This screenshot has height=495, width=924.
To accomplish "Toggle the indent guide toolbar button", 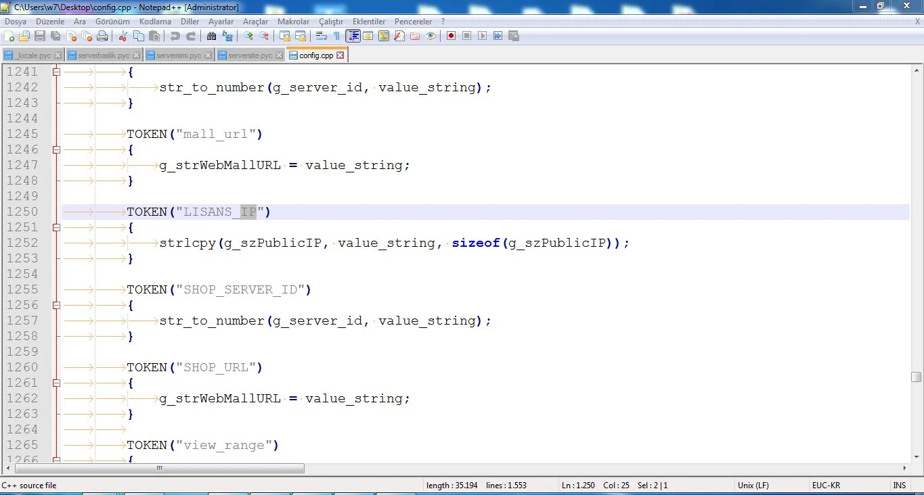I will (x=353, y=37).
